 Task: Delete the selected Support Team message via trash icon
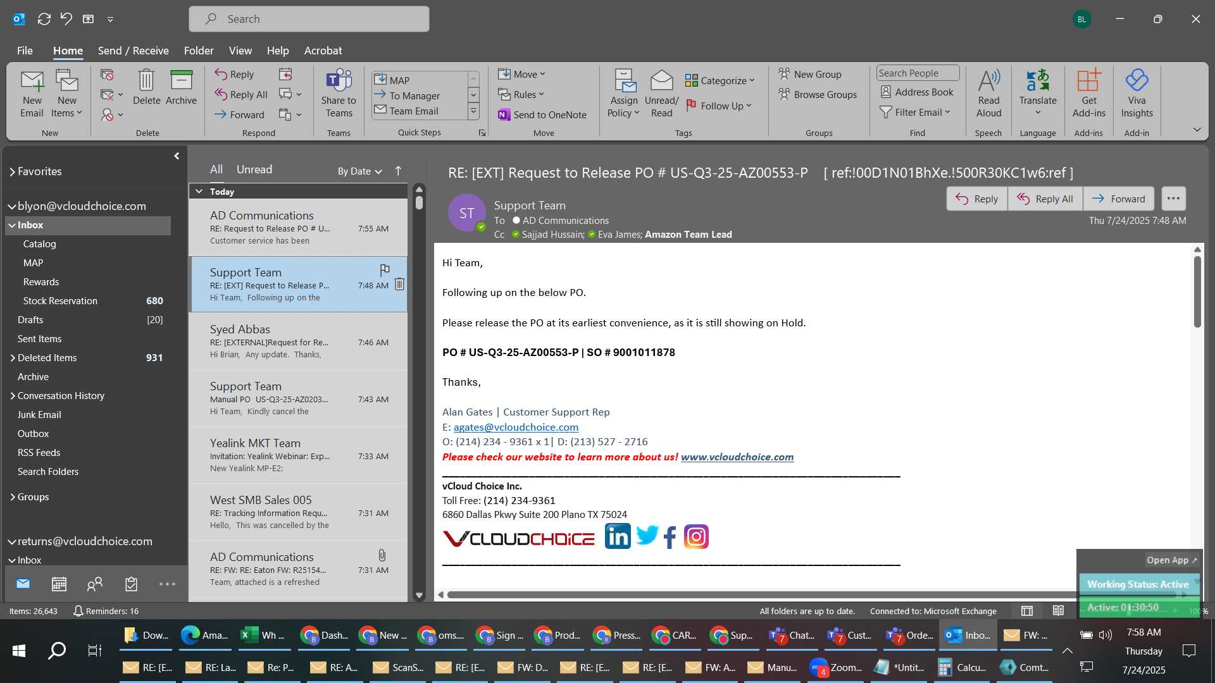(399, 284)
